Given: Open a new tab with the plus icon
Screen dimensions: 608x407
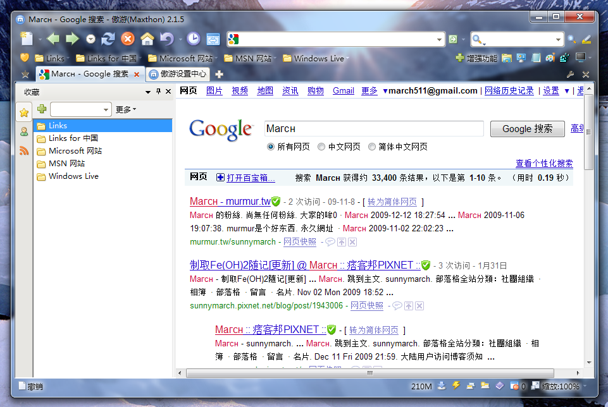Looking at the screenshot, I should (219, 74).
